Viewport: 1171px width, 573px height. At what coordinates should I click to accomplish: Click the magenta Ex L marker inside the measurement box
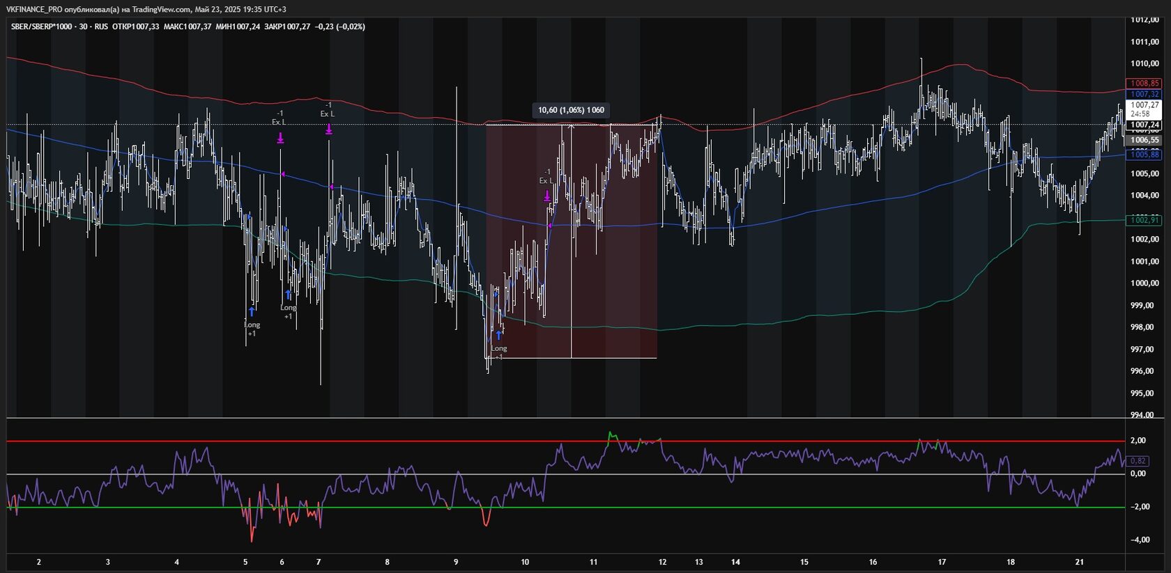547,196
